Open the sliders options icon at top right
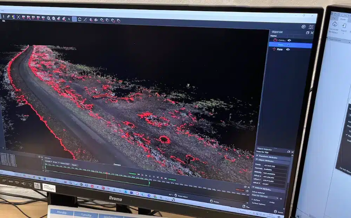The image size is (351, 218). click(x=311, y=27)
